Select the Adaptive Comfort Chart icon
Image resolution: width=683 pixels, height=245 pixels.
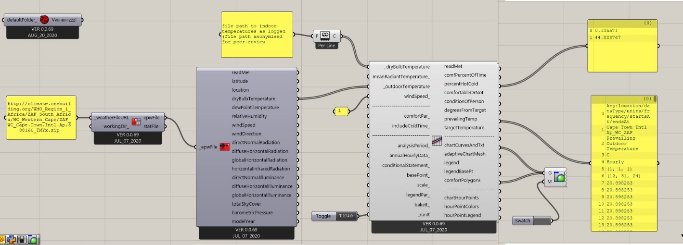437,141
